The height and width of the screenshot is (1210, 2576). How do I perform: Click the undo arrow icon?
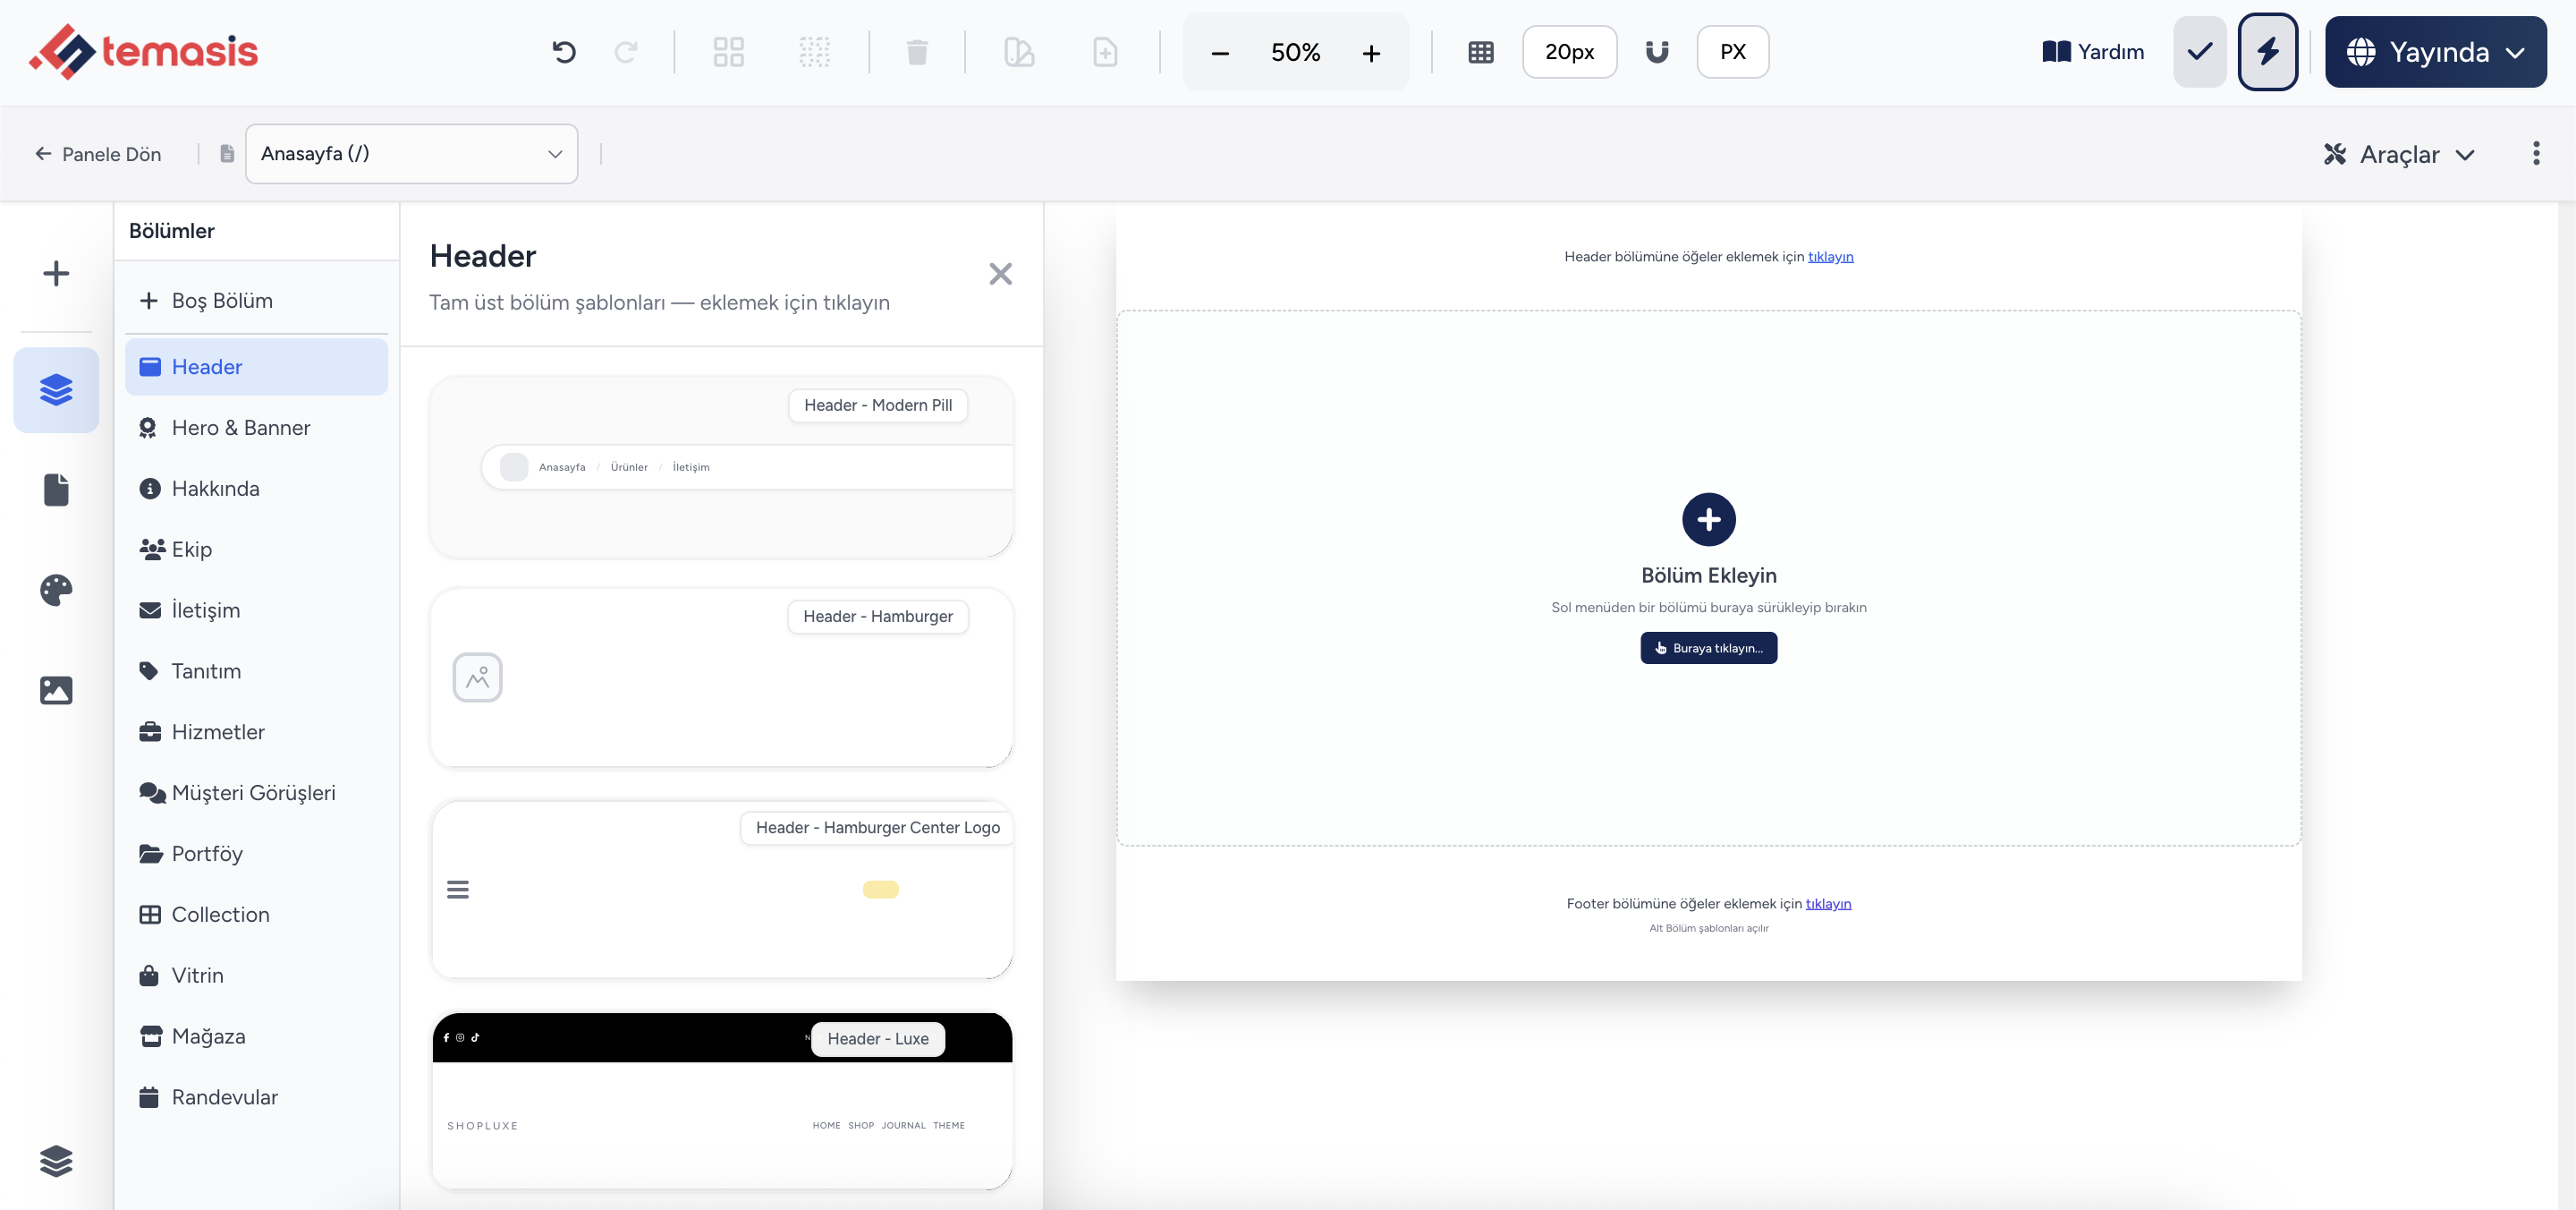point(564,52)
